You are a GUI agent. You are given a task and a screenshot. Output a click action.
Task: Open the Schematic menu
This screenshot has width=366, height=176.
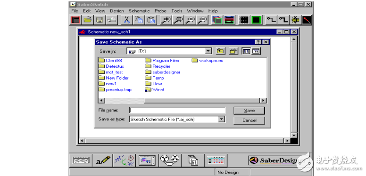pyautogui.click(x=139, y=11)
